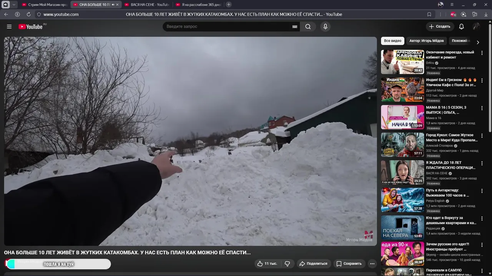This screenshot has width=492, height=276.
Task: Focus the 'Введите запрос' search field
Action: click(227, 26)
